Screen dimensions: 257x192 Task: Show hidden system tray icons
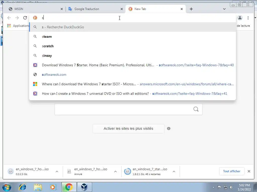coord(213,187)
